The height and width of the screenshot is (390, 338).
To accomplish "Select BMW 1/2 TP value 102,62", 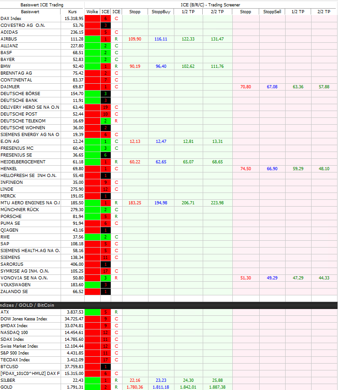I will [188, 66].
